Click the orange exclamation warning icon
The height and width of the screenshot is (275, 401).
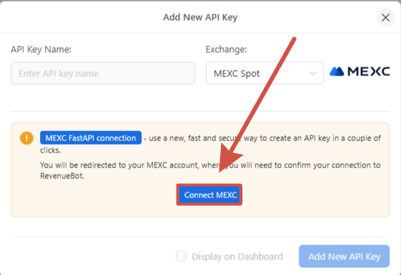pyautogui.click(x=26, y=138)
